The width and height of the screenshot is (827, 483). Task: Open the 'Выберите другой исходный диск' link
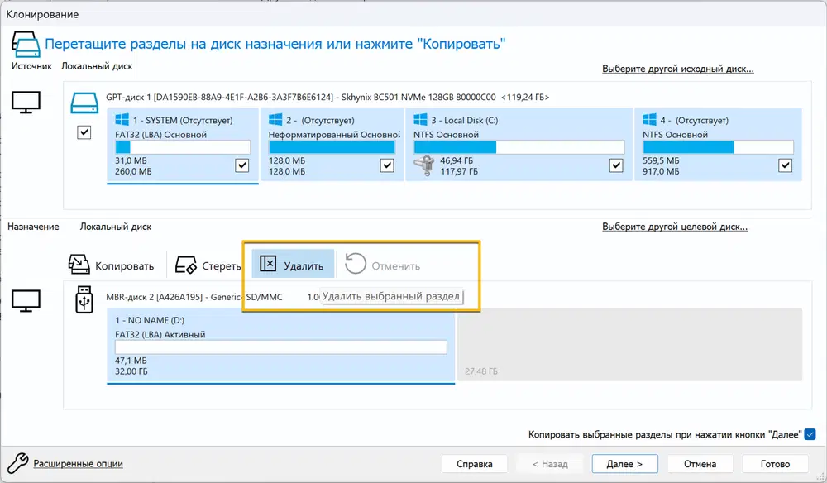click(677, 69)
